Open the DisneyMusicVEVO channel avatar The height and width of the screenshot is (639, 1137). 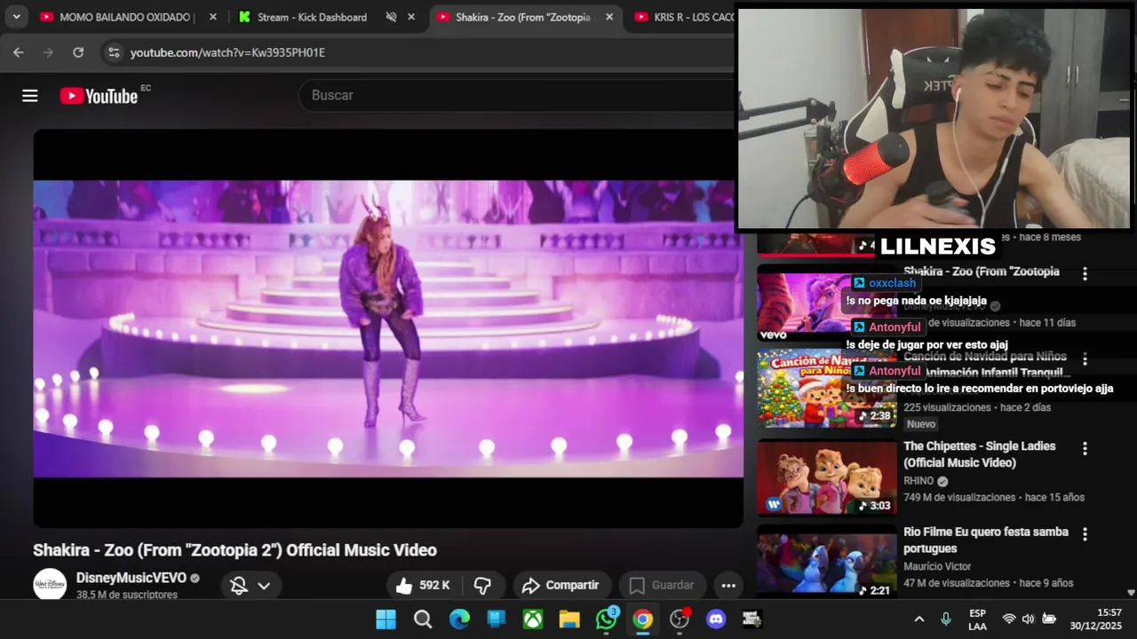pos(50,583)
